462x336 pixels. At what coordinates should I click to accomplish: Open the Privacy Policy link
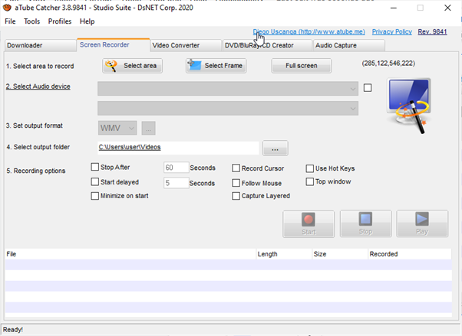(392, 31)
